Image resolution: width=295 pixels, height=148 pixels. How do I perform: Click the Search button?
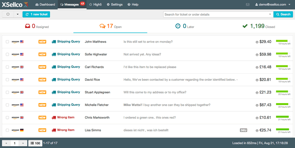click(x=283, y=14)
